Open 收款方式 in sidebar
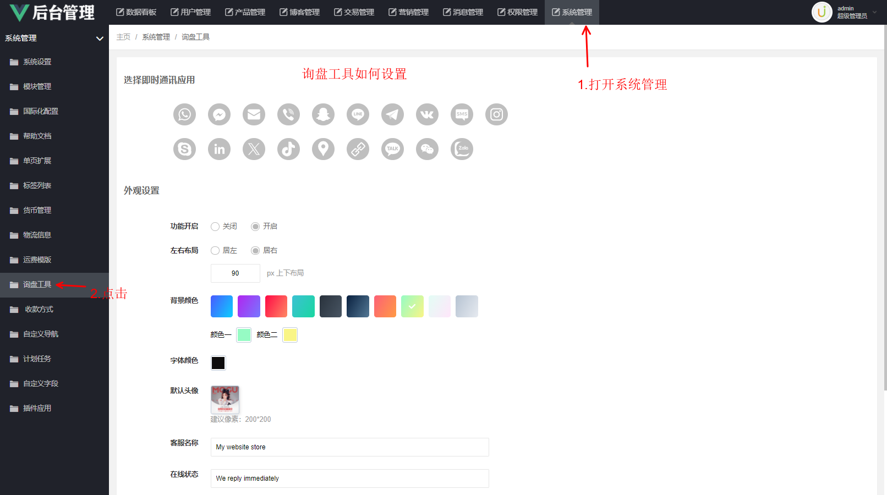 tap(54, 310)
